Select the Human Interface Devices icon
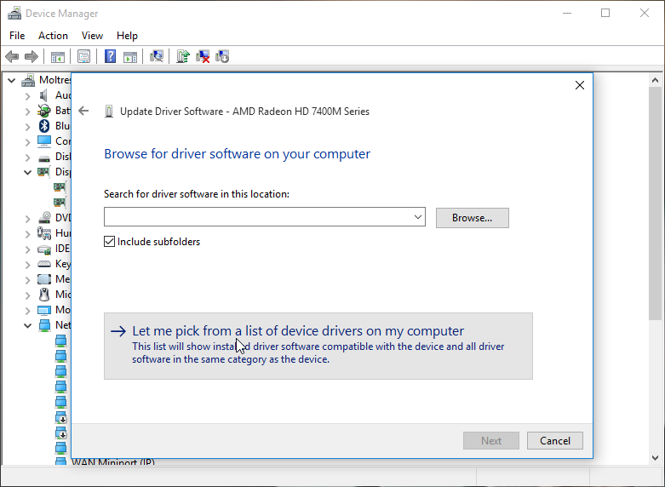The height and width of the screenshot is (487, 665). [44, 233]
